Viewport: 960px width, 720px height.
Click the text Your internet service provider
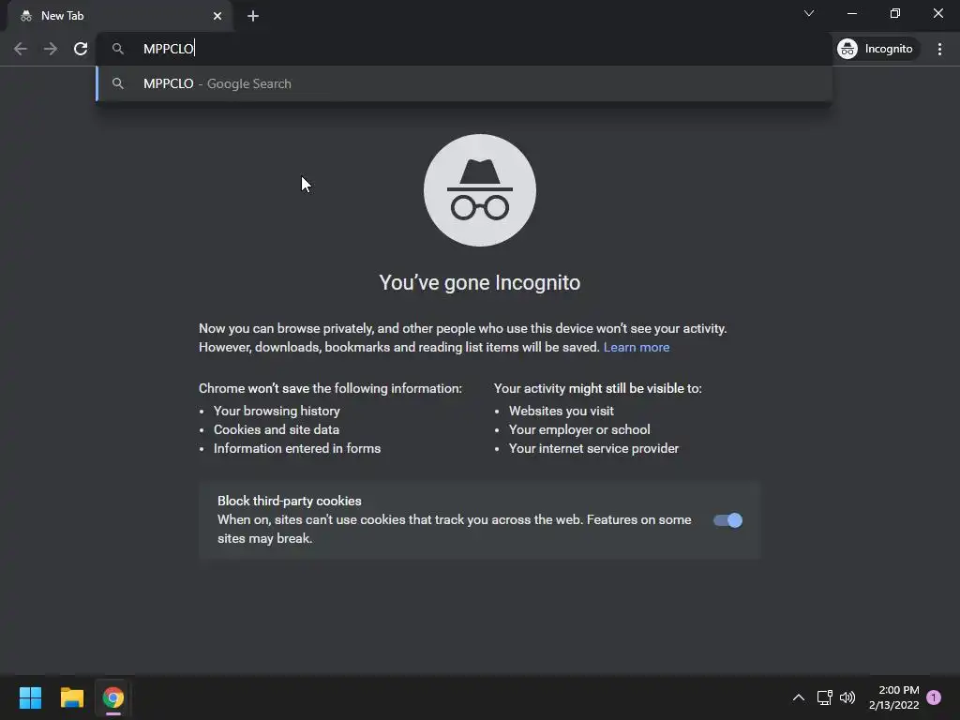click(x=593, y=449)
